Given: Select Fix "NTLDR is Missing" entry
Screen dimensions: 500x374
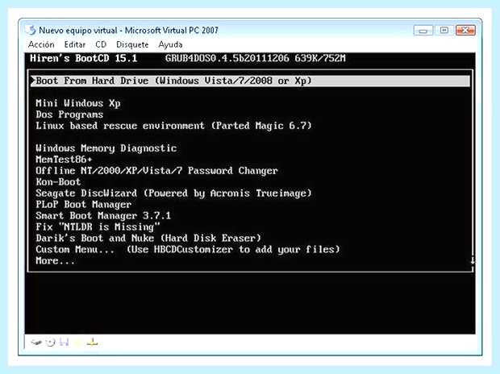Looking at the screenshot, I should 98,227.
